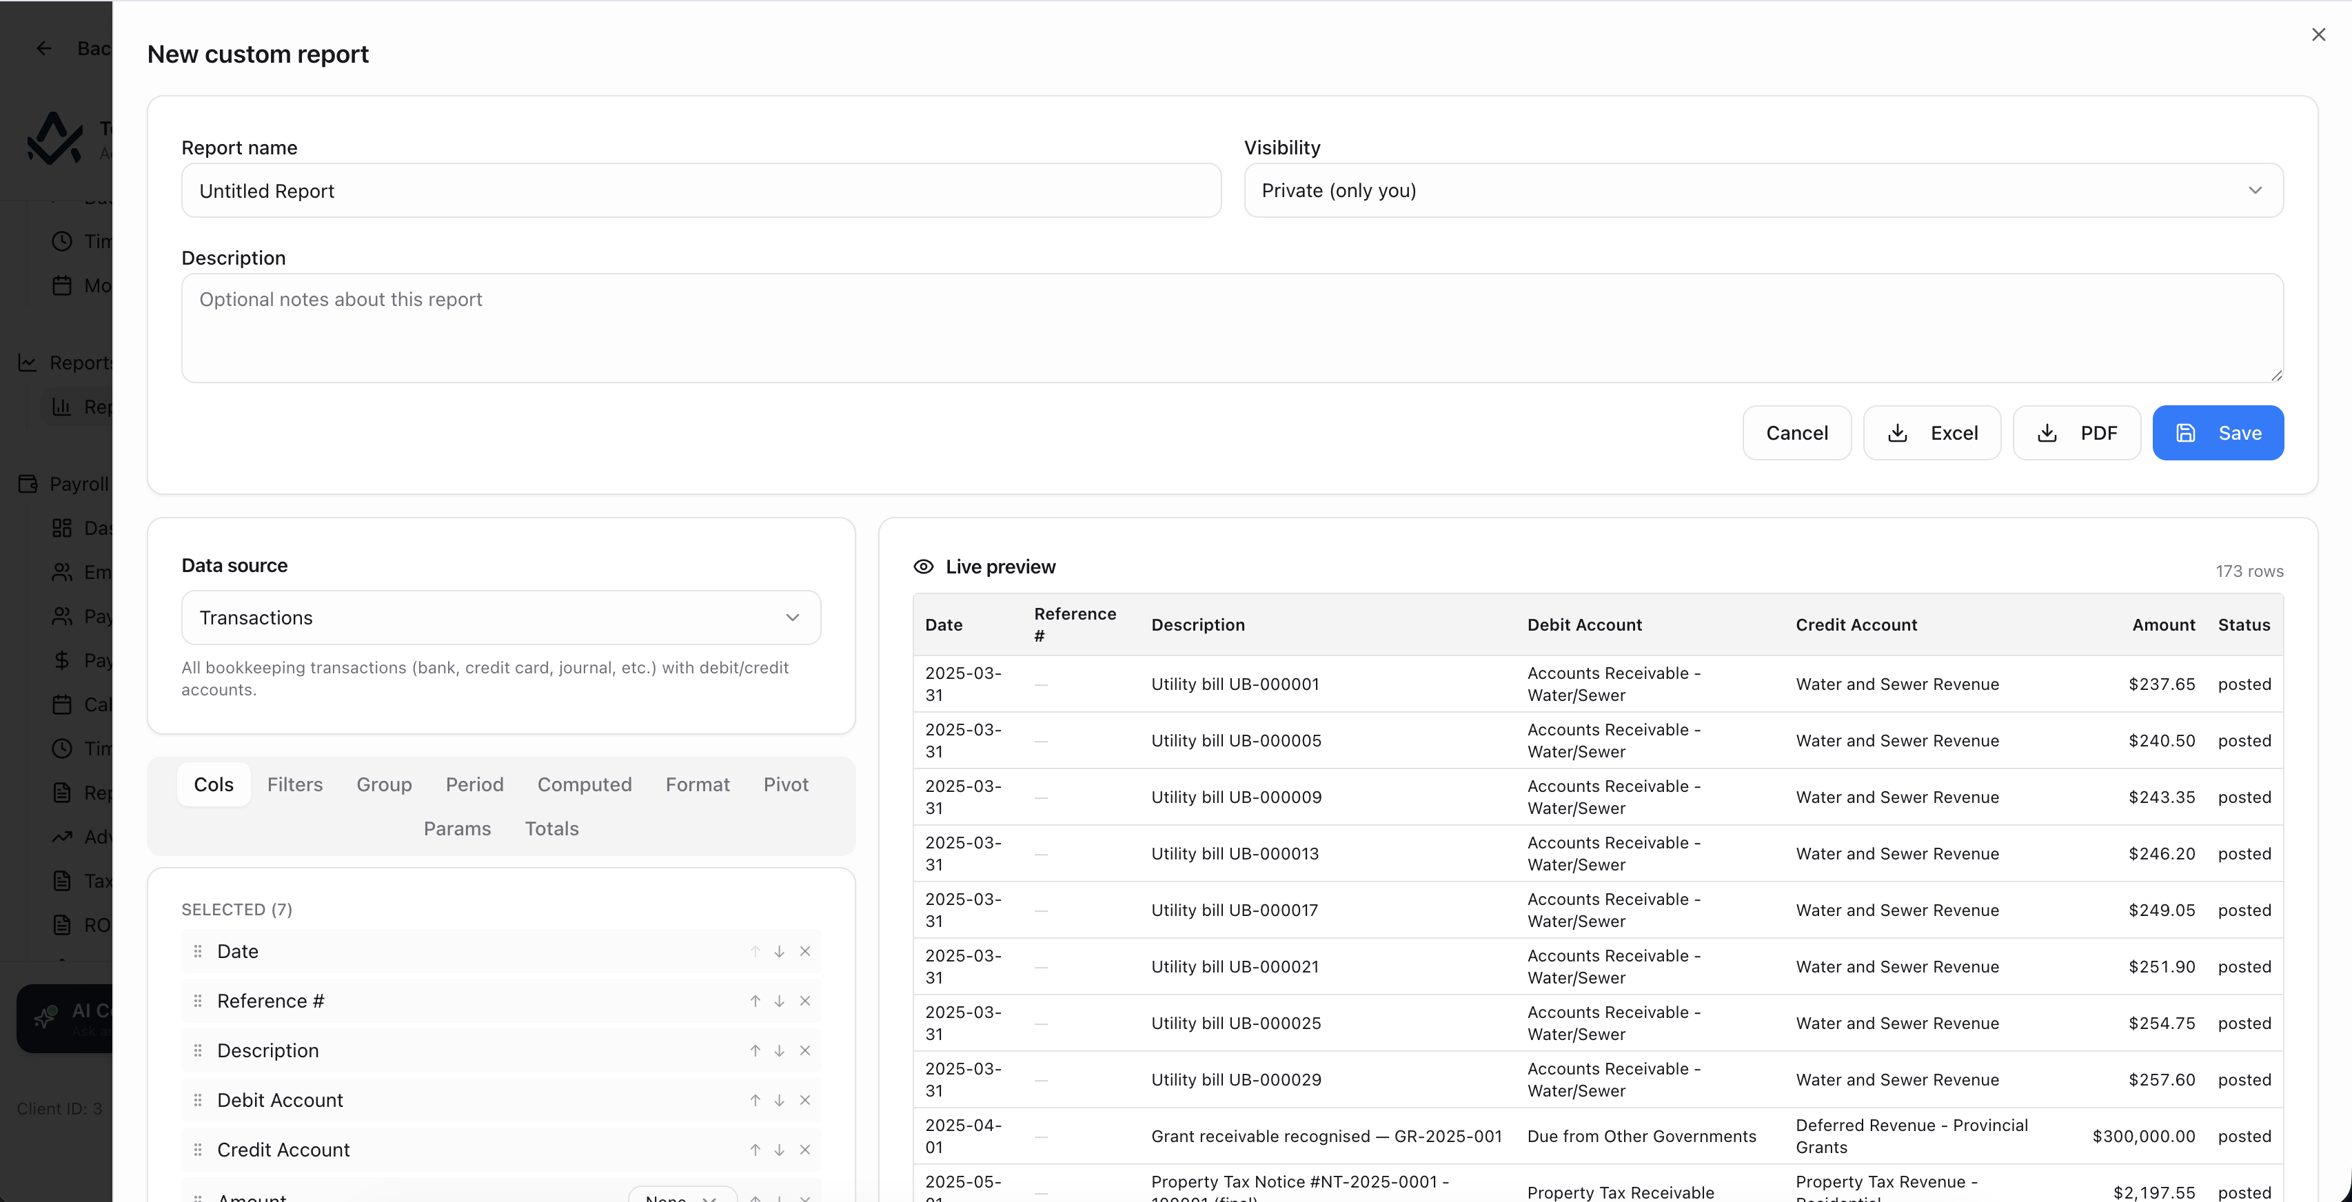The height and width of the screenshot is (1202, 2352).
Task: Export the report as PDF
Action: [x=2076, y=433]
